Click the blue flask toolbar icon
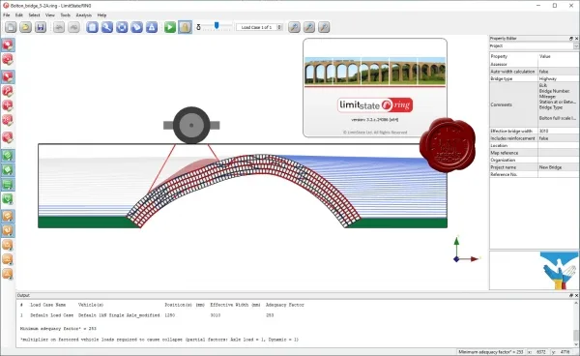 (x=152, y=27)
